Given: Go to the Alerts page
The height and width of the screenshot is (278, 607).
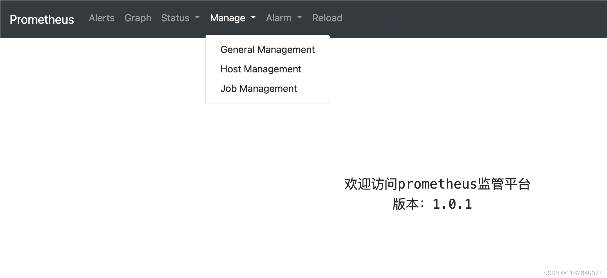Looking at the screenshot, I should pos(102,18).
